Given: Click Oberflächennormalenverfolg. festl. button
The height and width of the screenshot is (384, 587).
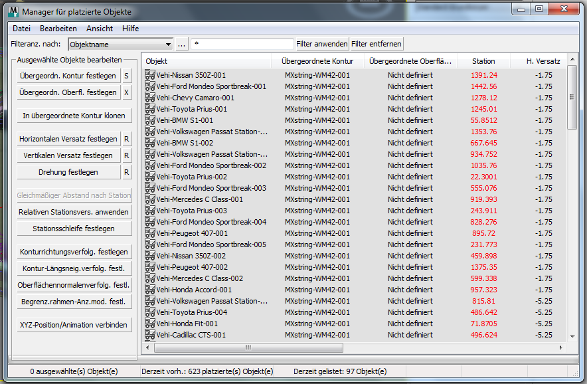Looking at the screenshot, I should click(x=74, y=285).
